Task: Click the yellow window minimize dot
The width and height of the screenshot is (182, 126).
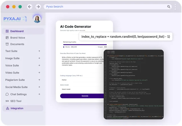Action: [x=14, y=7]
